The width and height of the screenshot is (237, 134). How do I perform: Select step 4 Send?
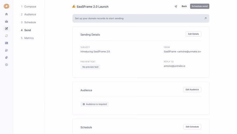click(x=26, y=30)
